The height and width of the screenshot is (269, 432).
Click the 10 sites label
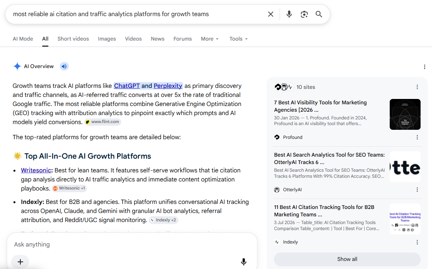click(306, 87)
